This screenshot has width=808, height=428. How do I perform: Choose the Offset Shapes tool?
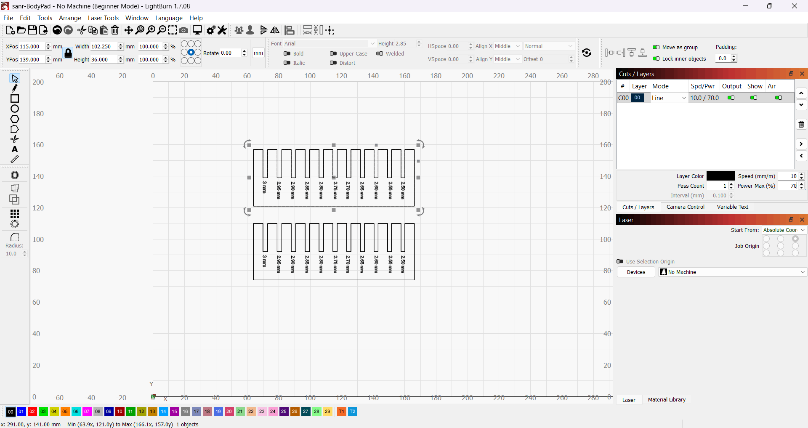click(x=15, y=175)
